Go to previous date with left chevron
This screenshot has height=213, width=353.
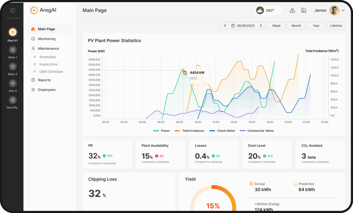click(225, 26)
